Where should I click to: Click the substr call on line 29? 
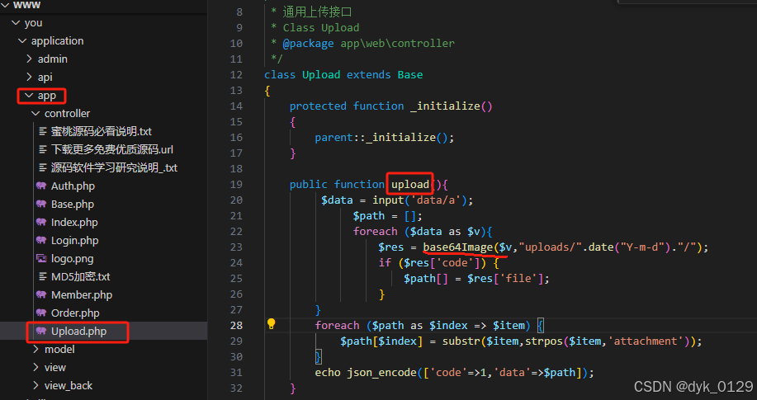pyautogui.click(x=461, y=341)
